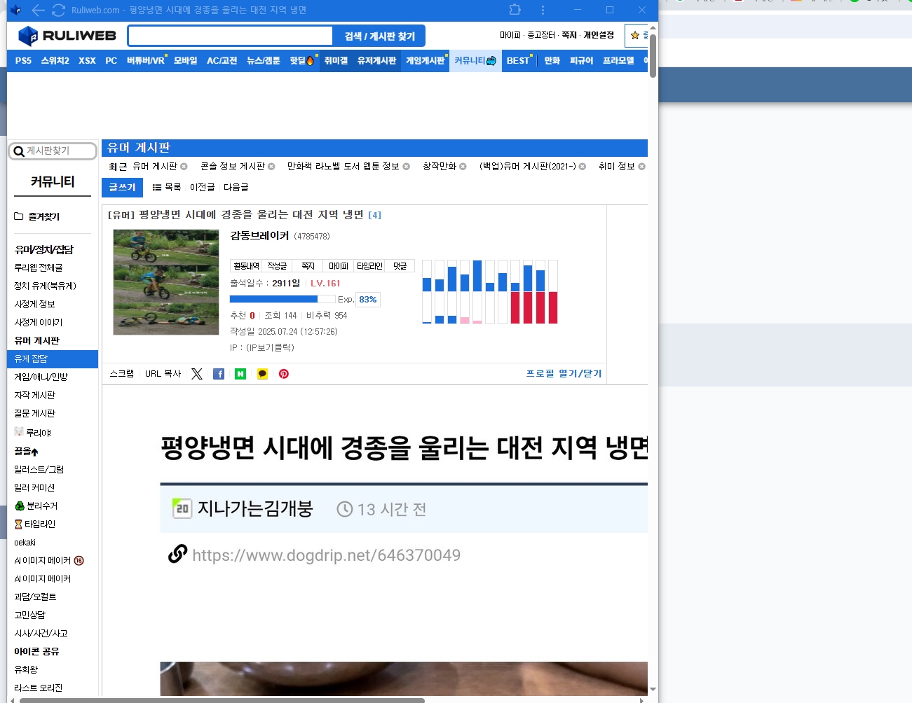This screenshot has height=703, width=912.
Task: Select the 타임라인 profile tab
Action: (x=369, y=266)
